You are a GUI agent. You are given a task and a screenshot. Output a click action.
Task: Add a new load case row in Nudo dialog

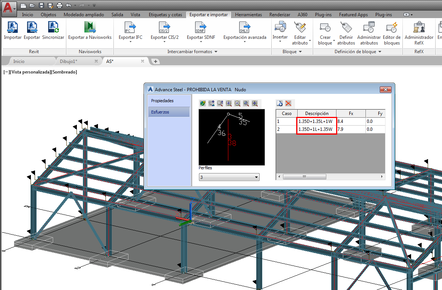[x=279, y=104]
